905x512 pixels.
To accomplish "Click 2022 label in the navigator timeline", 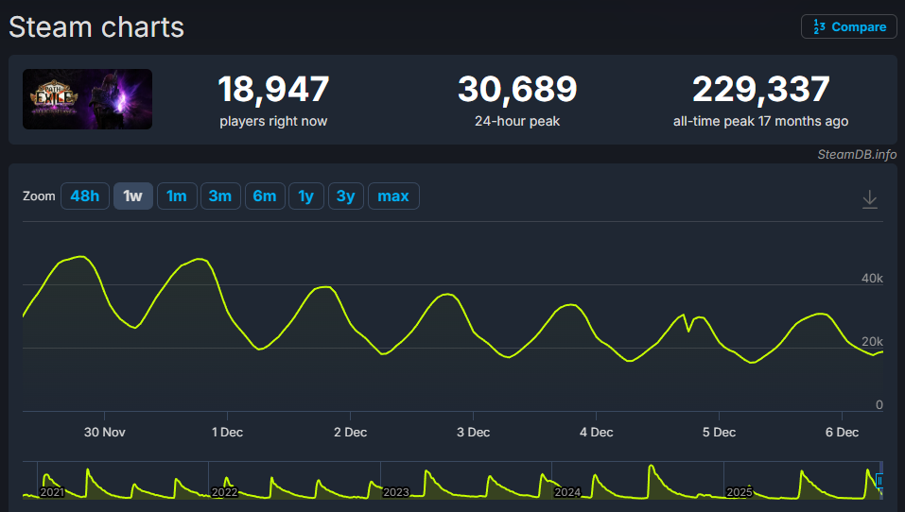I will click(x=224, y=492).
